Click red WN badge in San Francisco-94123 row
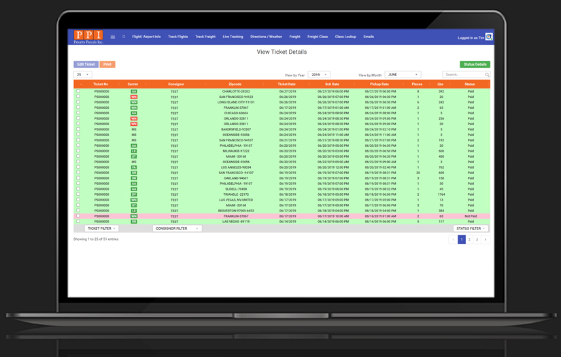 [x=134, y=97]
